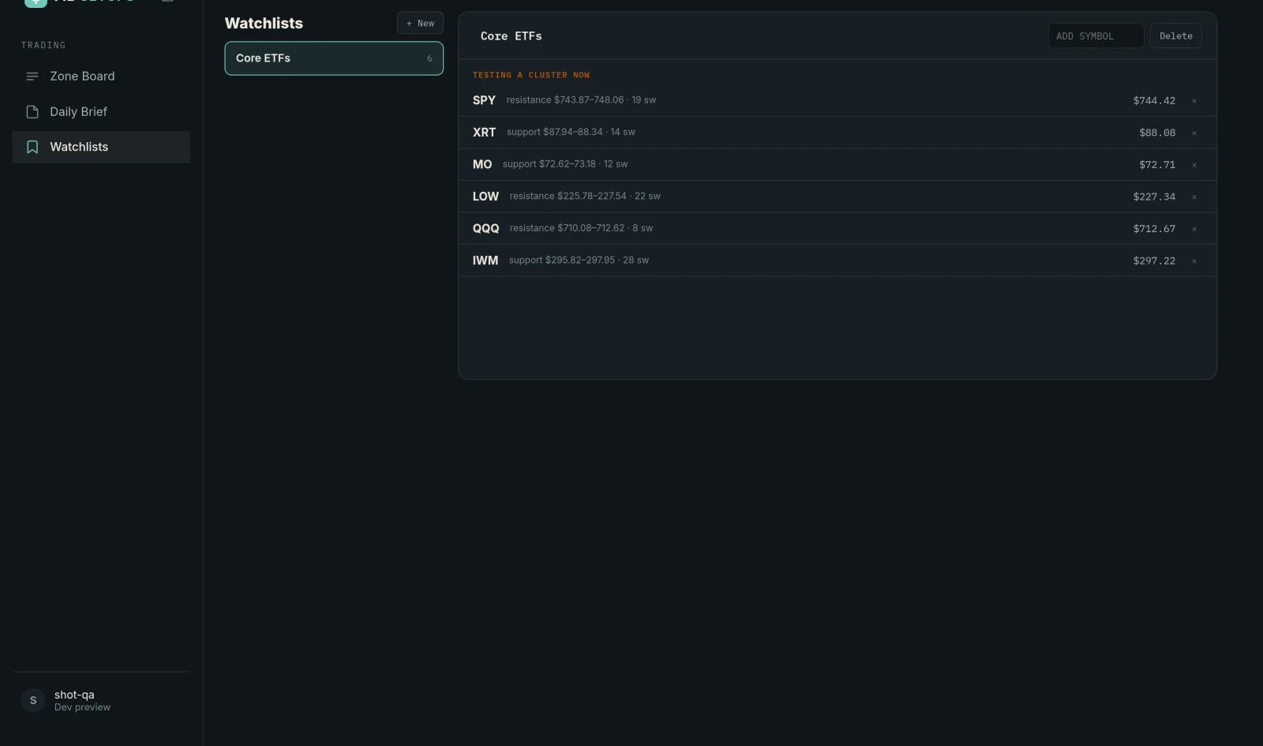Focus the Add Symbol input field
The image size is (1263, 746).
[1096, 36]
